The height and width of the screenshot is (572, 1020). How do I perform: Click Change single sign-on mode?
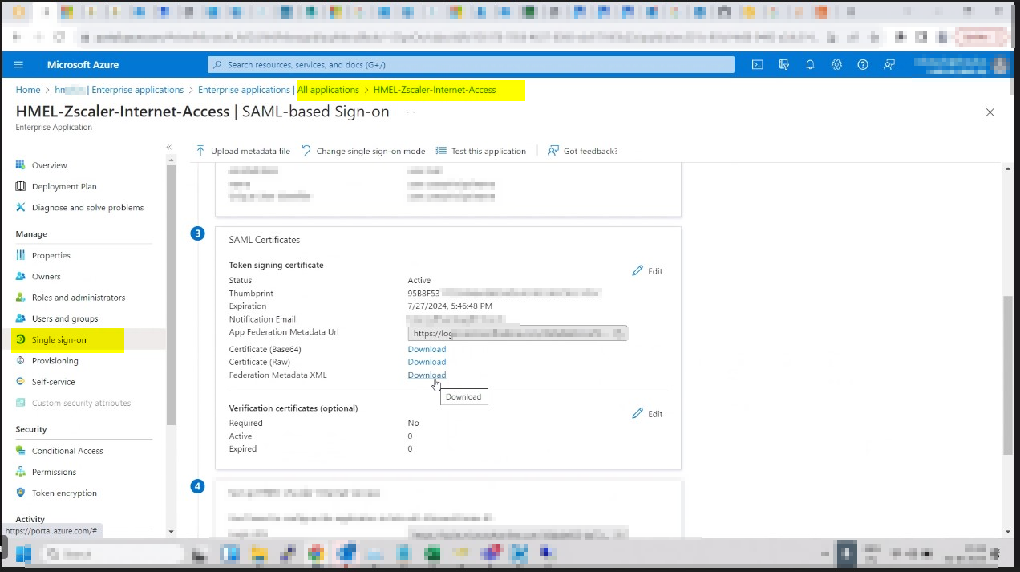(x=363, y=151)
